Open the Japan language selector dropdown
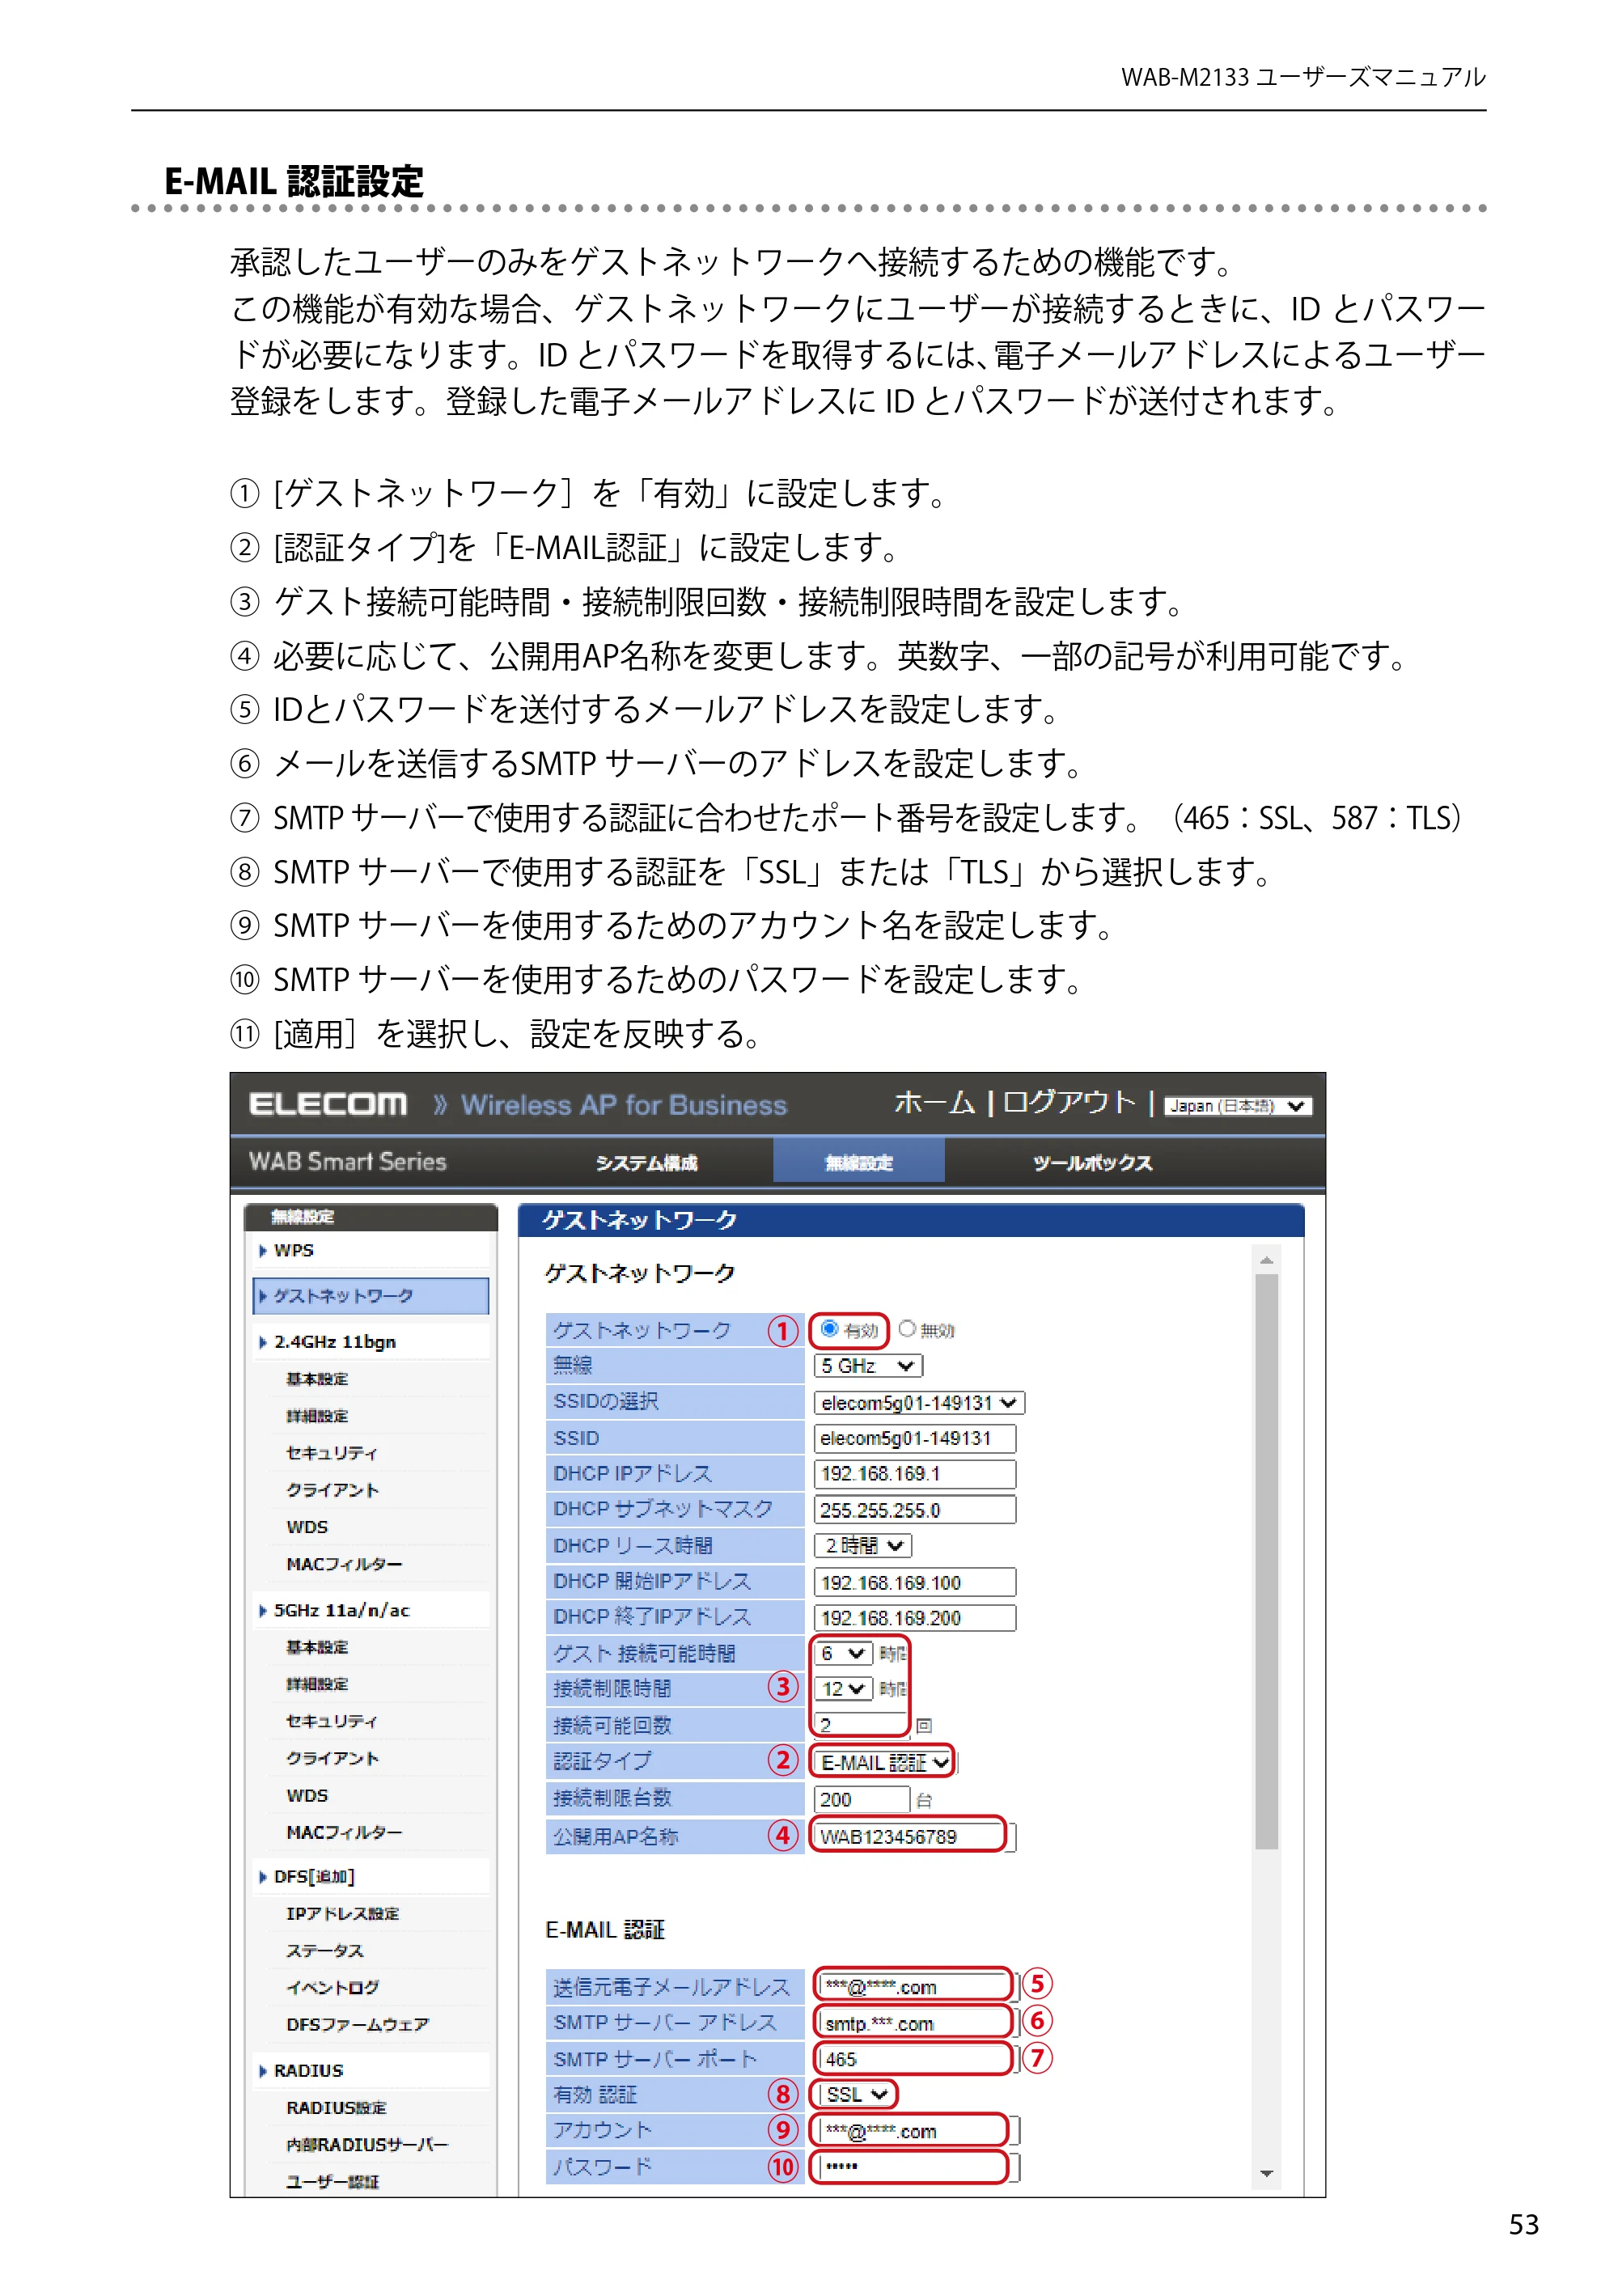The width and height of the screenshot is (1618, 2296). (1238, 1106)
